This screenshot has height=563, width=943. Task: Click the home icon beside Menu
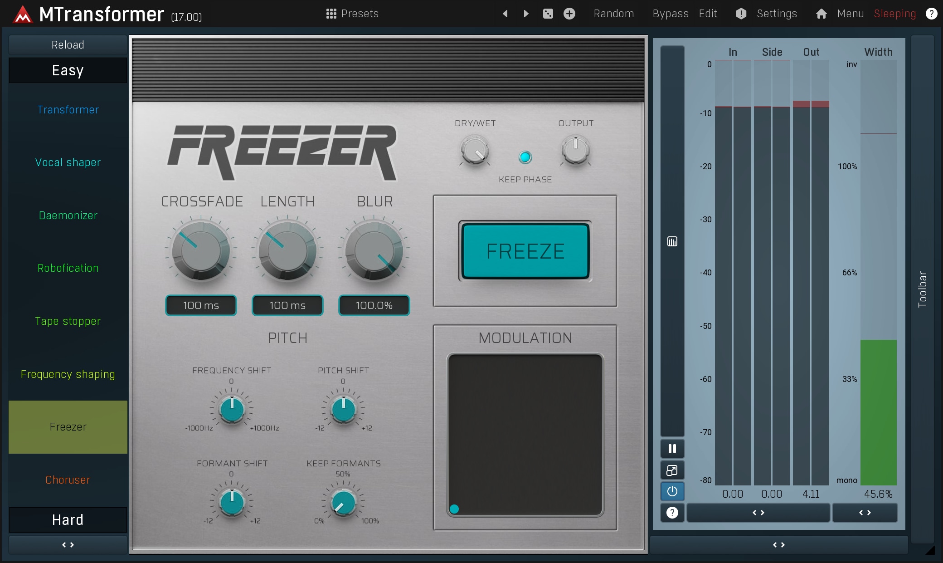tap(821, 14)
